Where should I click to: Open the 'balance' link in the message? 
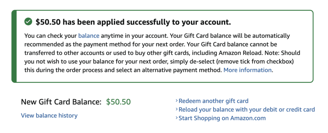(89, 36)
